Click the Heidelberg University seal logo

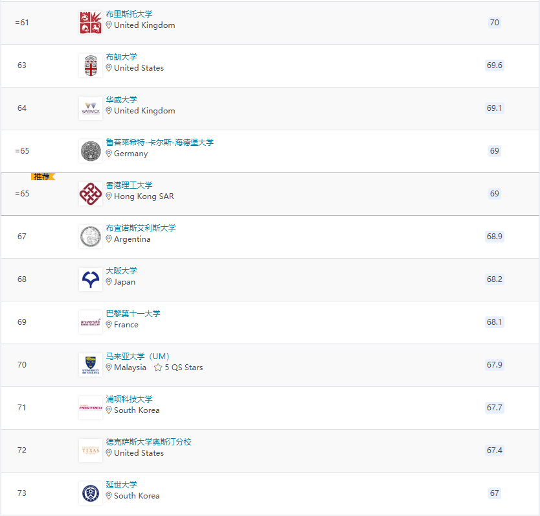coord(90,151)
